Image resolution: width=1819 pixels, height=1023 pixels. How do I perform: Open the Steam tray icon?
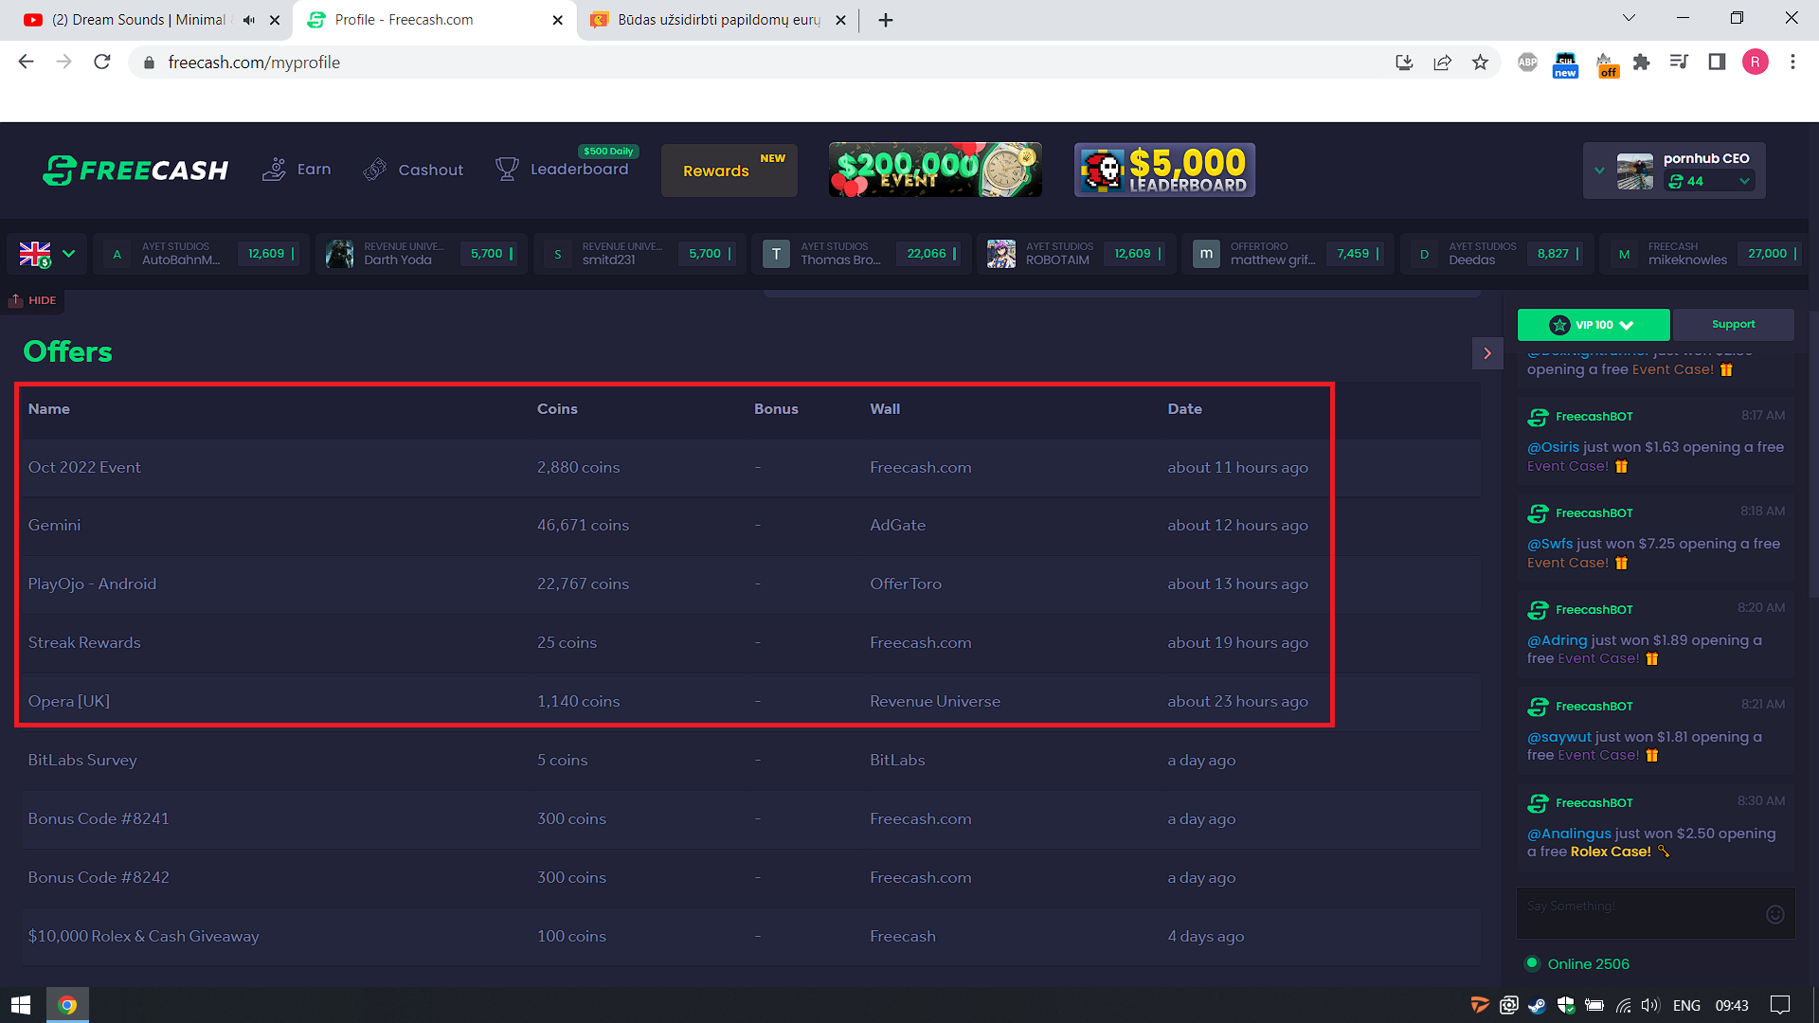[1537, 1005]
